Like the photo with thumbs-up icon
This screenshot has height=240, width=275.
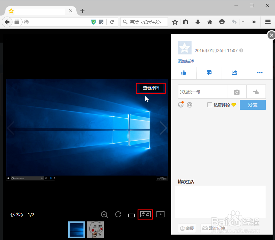pyautogui.click(x=184, y=73)
